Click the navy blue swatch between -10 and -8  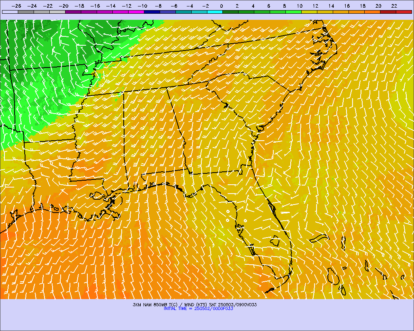152,12
